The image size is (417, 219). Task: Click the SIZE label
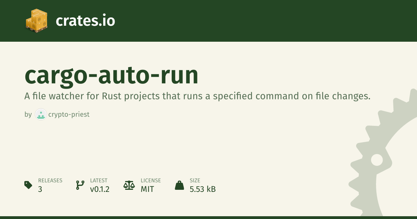(195, 180)
